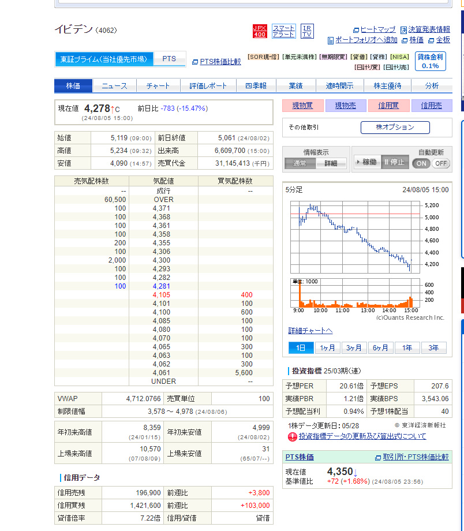Switch to the 株主優待 tab
464x531 pixels.
coord(387,86)
